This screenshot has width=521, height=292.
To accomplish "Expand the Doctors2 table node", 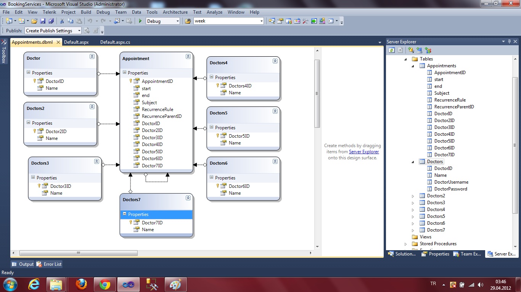I will tap(413, 196).
